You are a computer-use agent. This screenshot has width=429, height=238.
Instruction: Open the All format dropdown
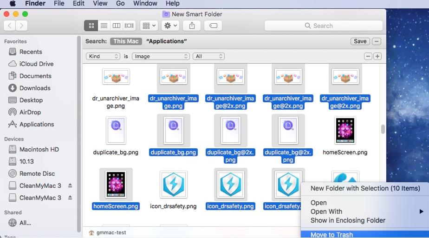208,56
